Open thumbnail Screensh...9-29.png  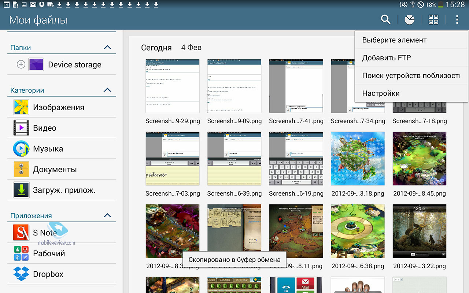[x=173, y=86]
